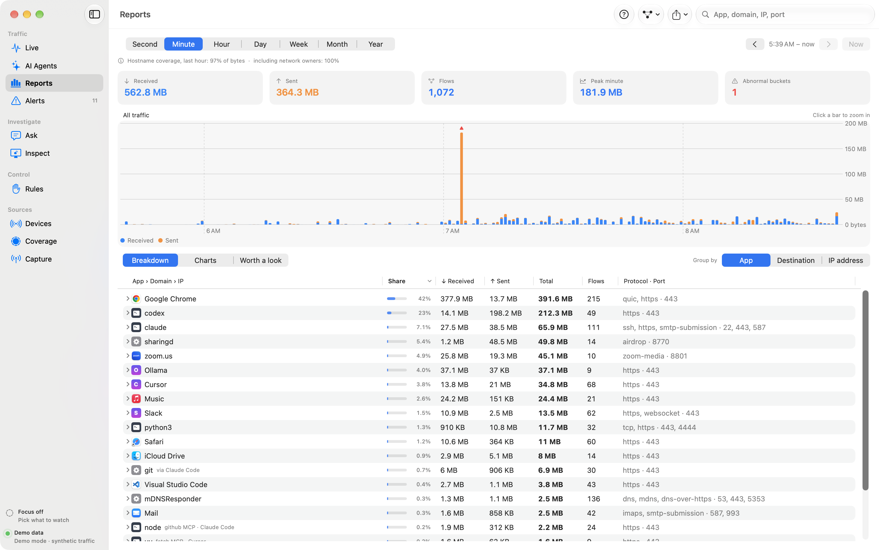This screenshot has height=550, width=879.
Task: Click the Google Chrome share progress bar
Action: 397,299
